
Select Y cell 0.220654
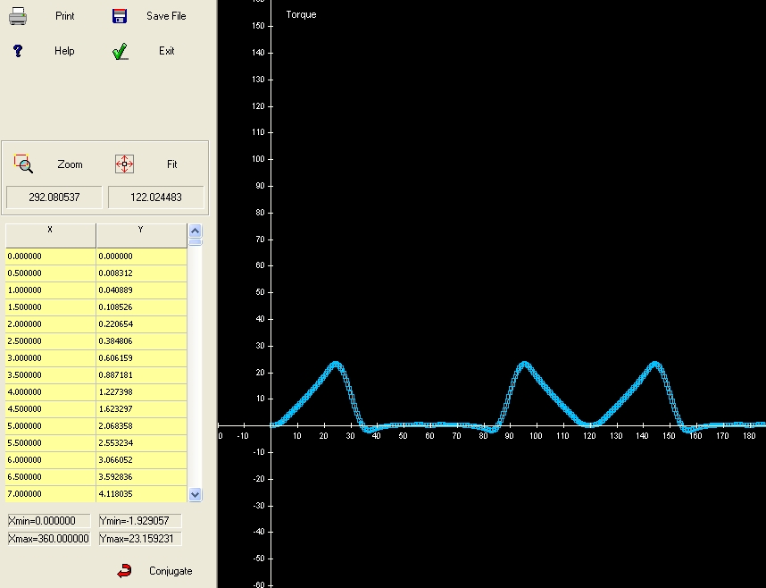point(141,323)
